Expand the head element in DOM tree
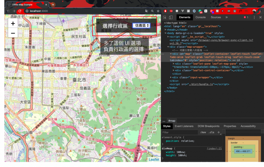Image resolution: width=264 pixels, height=167 pixels. [165, 30]
